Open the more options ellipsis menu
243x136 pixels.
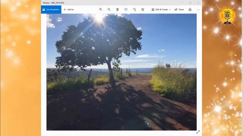coord(198,9)
